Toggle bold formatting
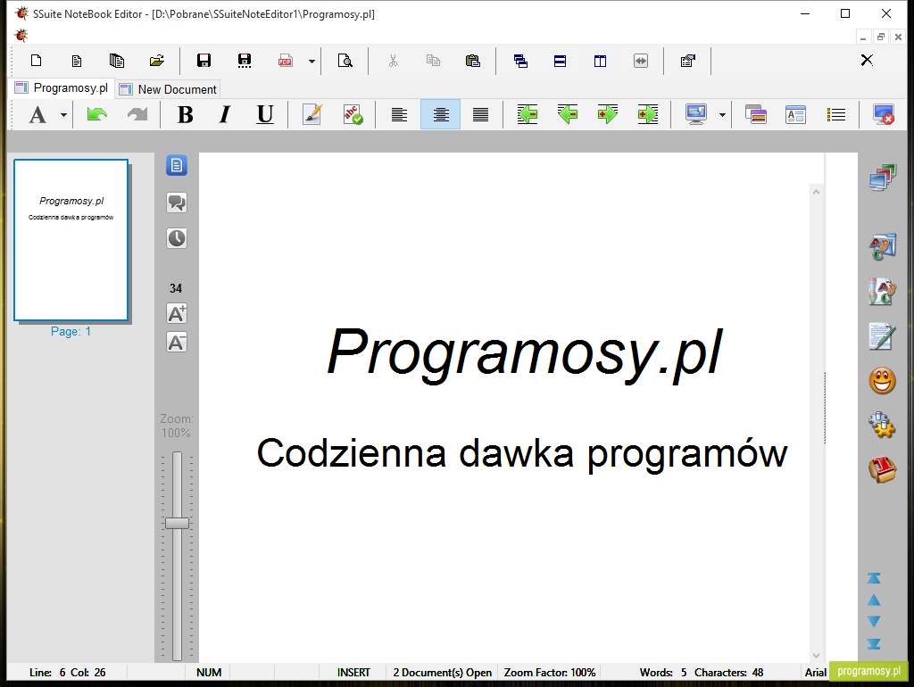Screen dimensions: 914x687 [186, 114]
